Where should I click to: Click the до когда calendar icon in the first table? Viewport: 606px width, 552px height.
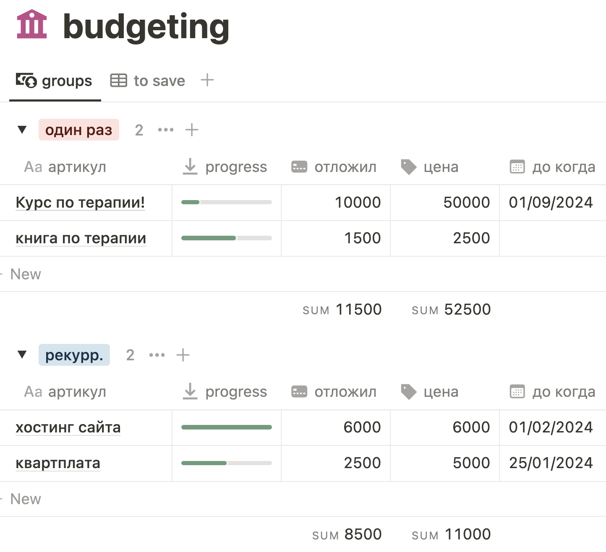(517, 167)
